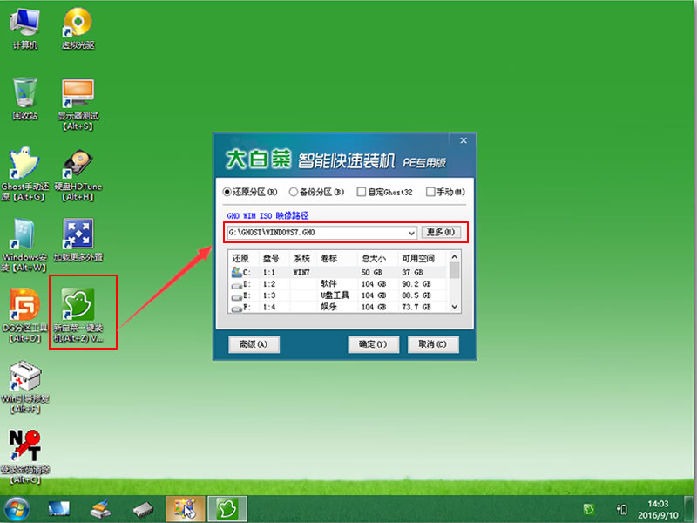Launch 显示器测试 (Alt+S) desktop shortcut
The image size is (697, 523).
point(78,104)
